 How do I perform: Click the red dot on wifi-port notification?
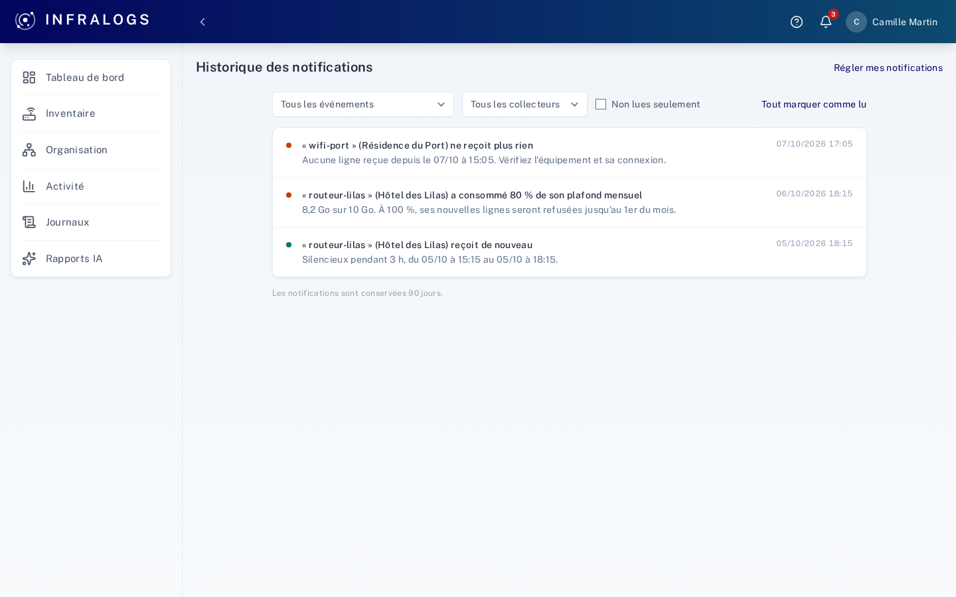coord(289,145)
